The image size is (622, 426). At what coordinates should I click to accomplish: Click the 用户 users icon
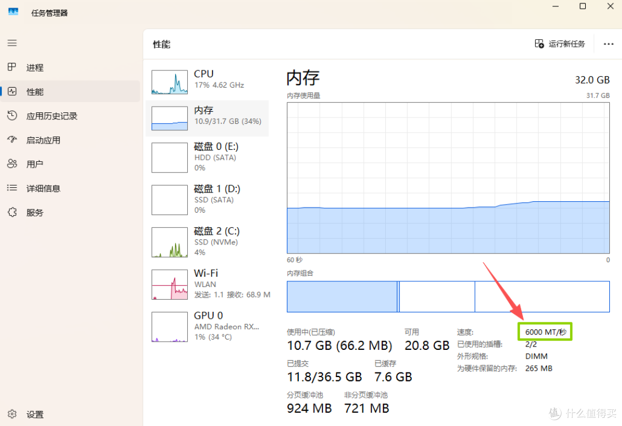(12, 164)
